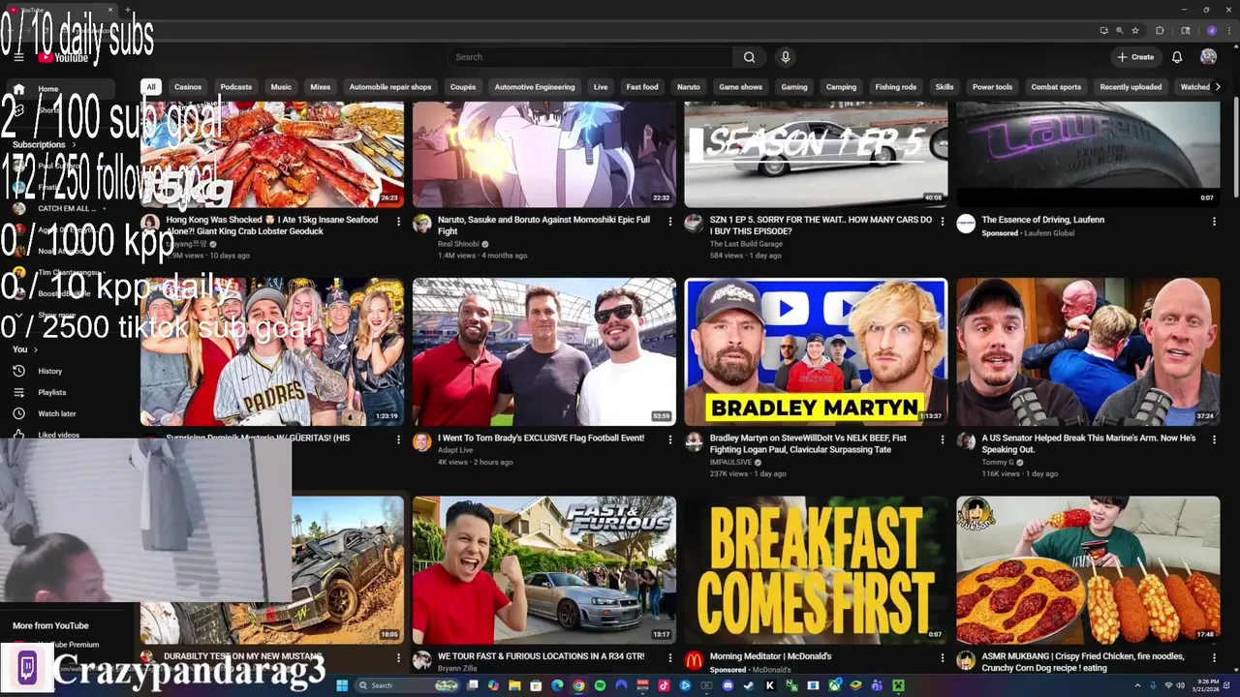Open more options for Tom Brady video
Screen dimensions: 1240x697
point(669,439)
